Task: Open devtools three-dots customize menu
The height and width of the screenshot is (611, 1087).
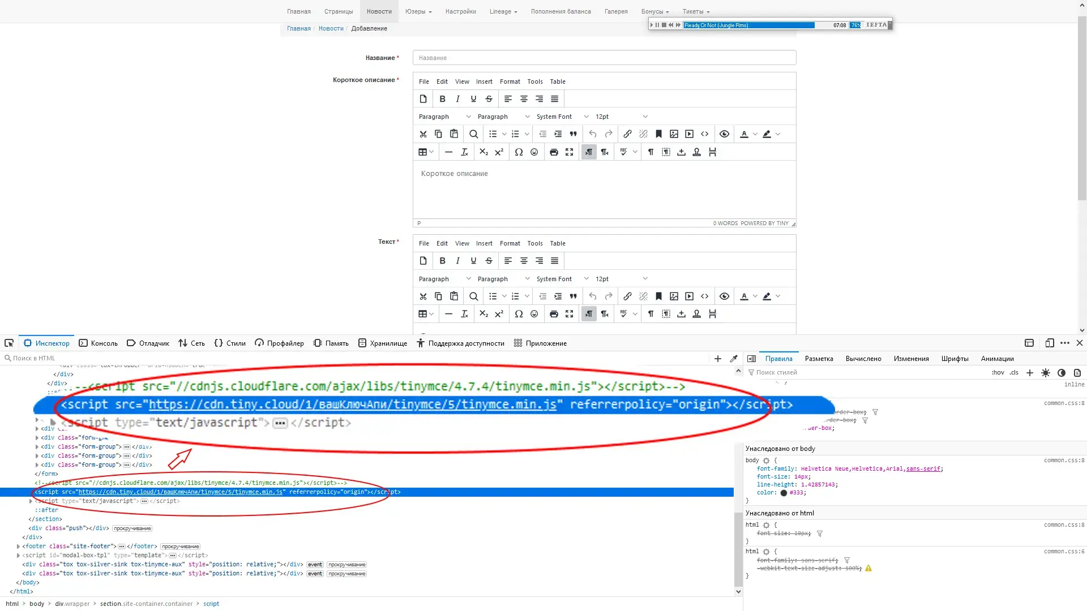Action: pyautogui.click(x=1065, y=343)
